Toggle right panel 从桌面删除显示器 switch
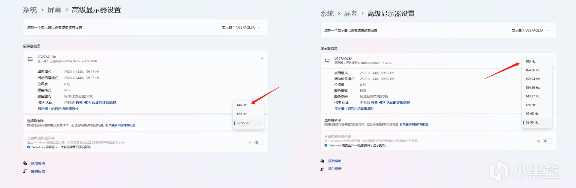Image resolution: width=576 pixels, height=188 pixels. (547, 141)
